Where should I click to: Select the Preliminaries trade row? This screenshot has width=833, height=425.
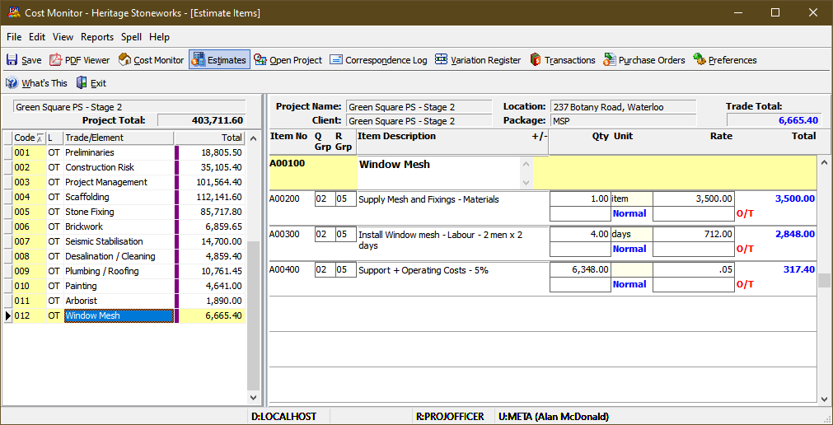point(124,152)
